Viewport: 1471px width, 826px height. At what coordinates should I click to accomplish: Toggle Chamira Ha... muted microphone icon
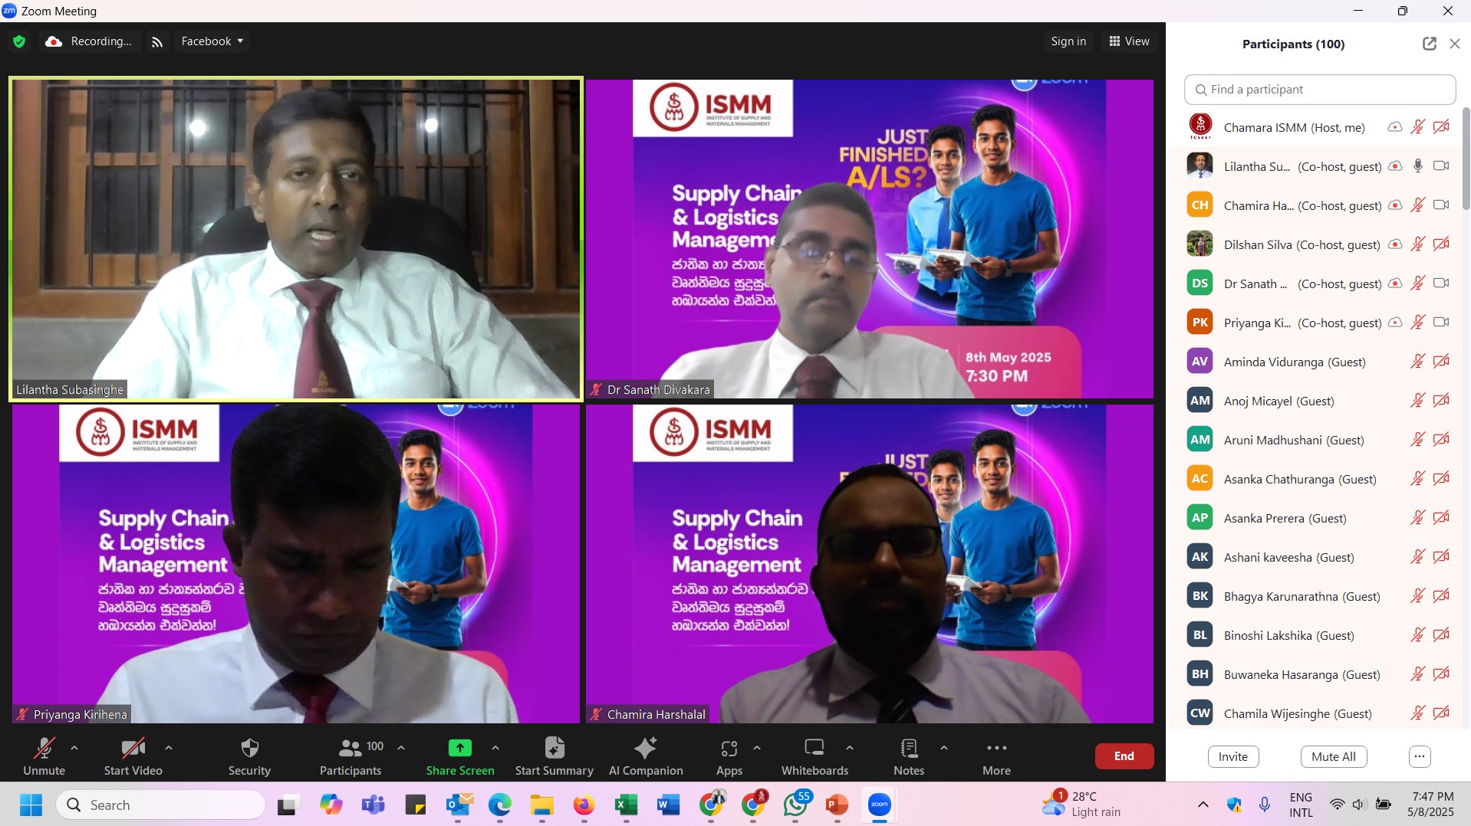[x=1418, y=205]
